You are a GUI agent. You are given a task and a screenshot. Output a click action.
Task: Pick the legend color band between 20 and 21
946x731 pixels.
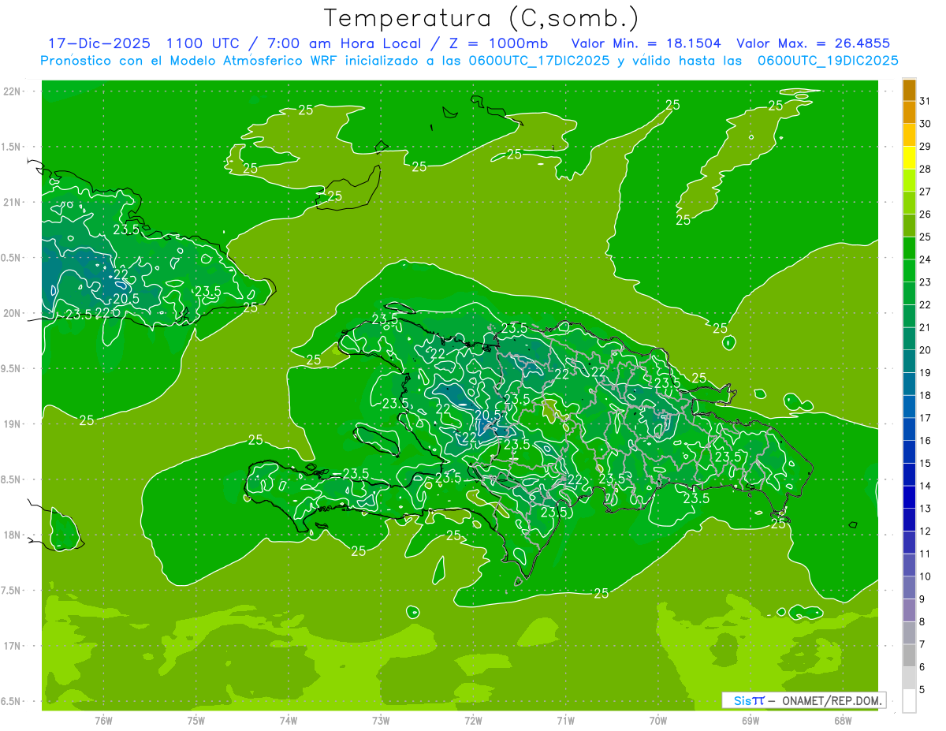(x=909, y=339)
